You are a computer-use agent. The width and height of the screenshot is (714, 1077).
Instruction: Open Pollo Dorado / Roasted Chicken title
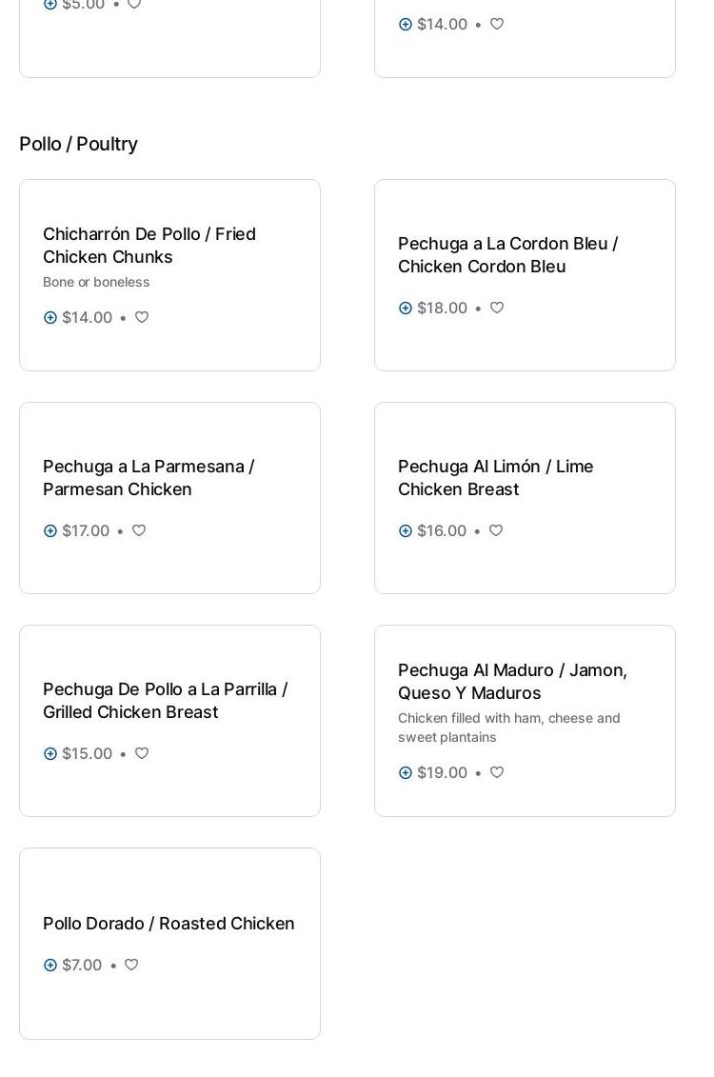click(169, 923)
